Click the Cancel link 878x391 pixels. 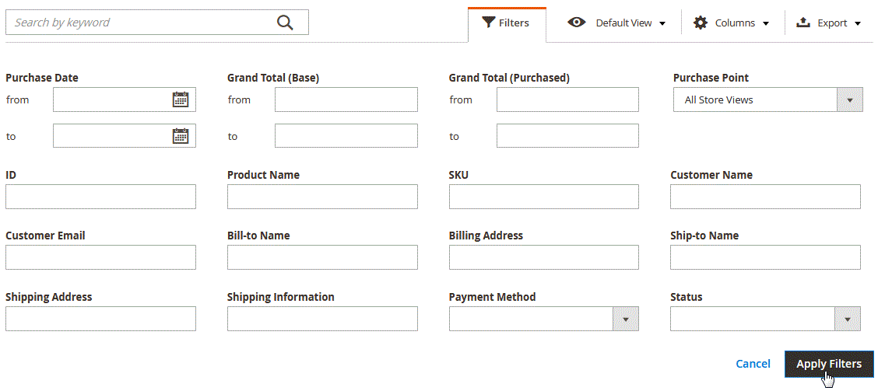tap(753, 364)
